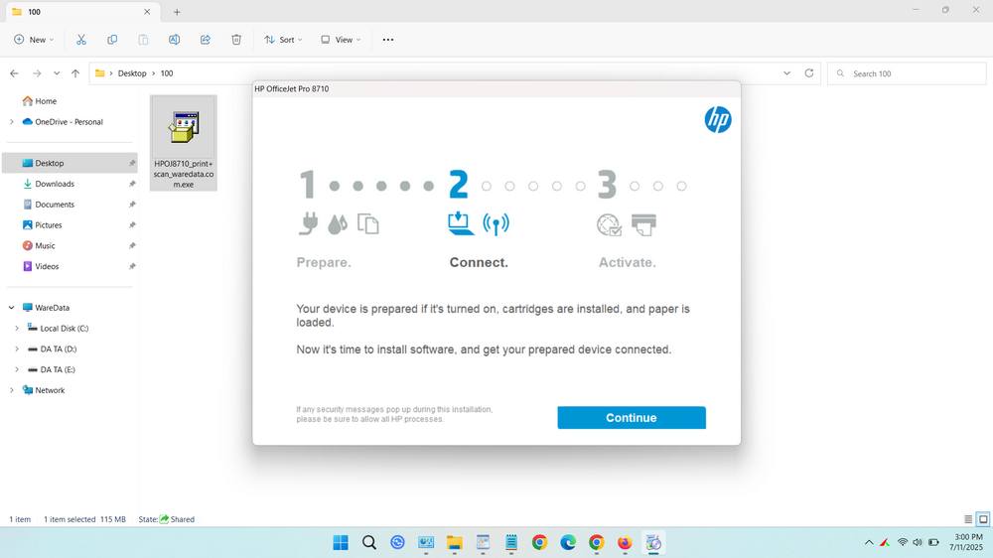Click the Paste icon in toolbar
993x558 pixels.
143,40
